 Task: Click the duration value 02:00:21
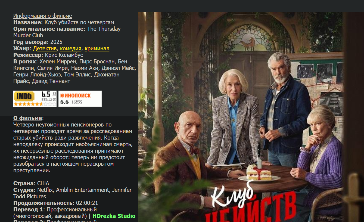tap(87, 203)
